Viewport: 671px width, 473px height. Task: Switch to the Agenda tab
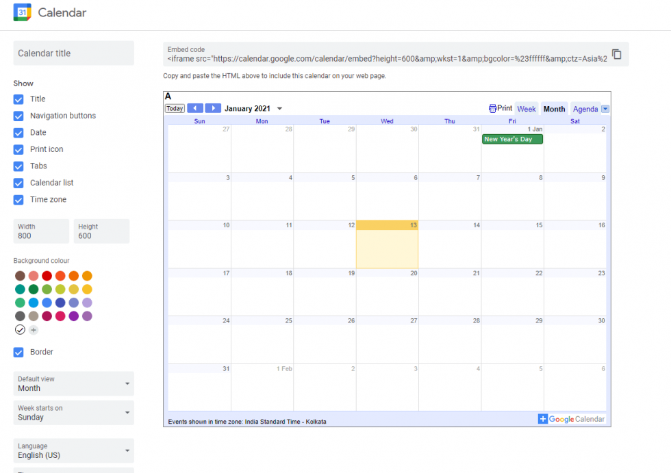tap(585, 109)
